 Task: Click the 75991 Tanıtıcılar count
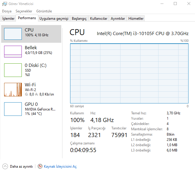pos(119,135)
